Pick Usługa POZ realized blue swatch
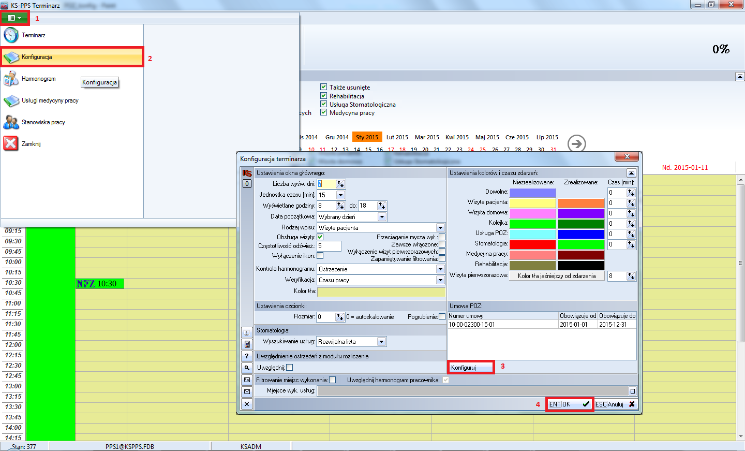 (581, 234)
